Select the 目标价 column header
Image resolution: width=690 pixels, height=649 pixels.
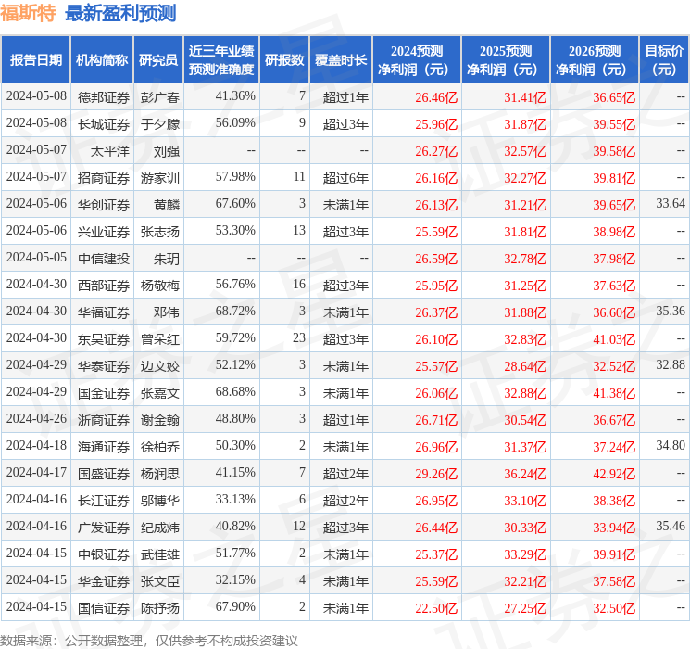[664, 60]
